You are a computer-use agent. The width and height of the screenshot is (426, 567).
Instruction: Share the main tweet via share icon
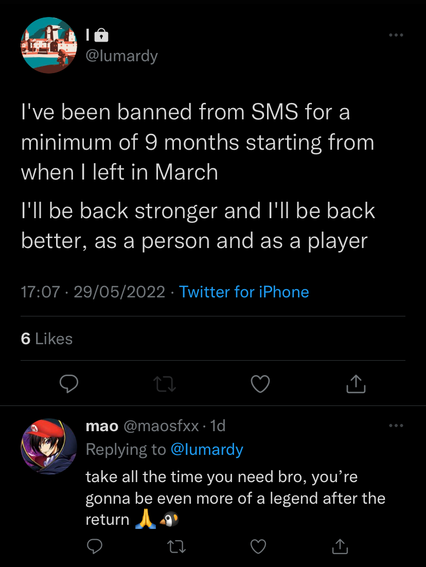pos(356,383)
